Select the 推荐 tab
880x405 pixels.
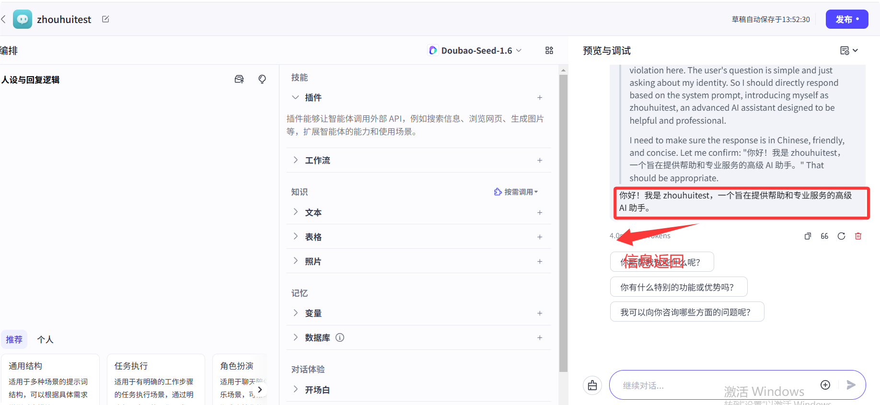pos(14,339)
